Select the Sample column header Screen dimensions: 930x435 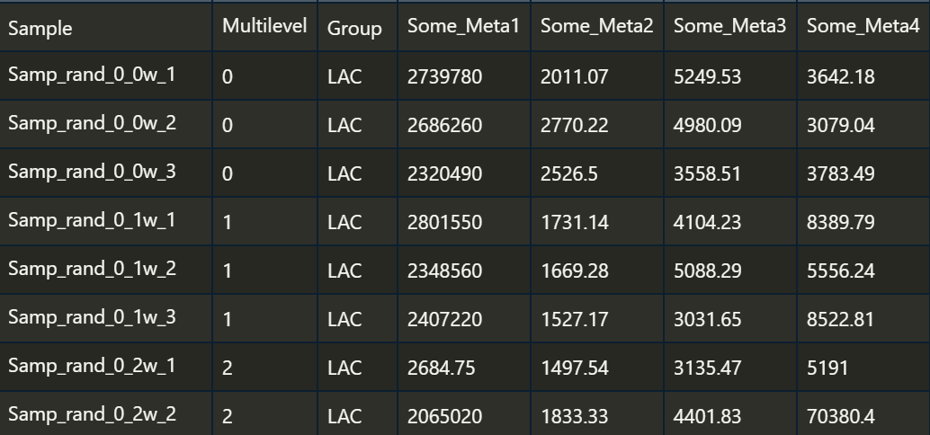[105, 27]
